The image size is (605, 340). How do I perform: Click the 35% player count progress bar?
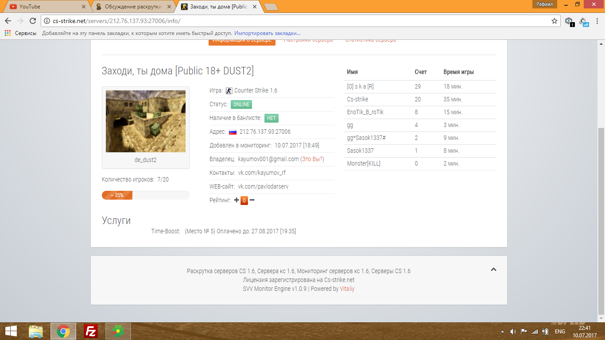(x=146, y=195)
